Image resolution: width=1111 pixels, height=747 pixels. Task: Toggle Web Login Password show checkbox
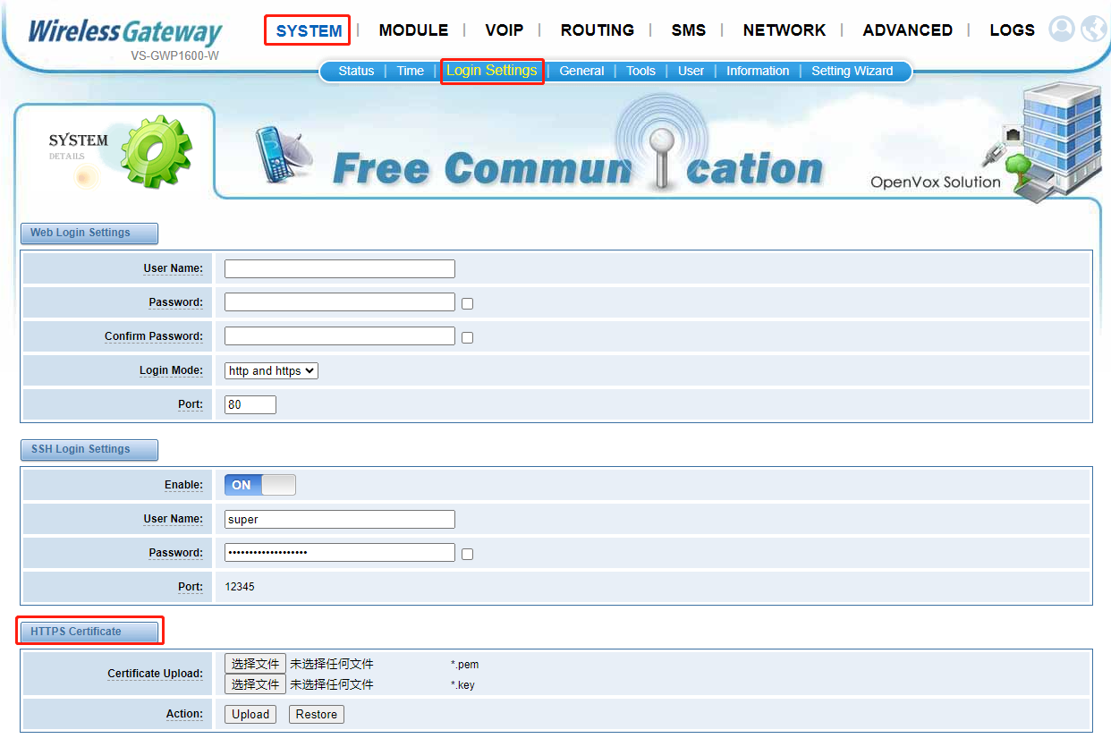pos(467,303)
